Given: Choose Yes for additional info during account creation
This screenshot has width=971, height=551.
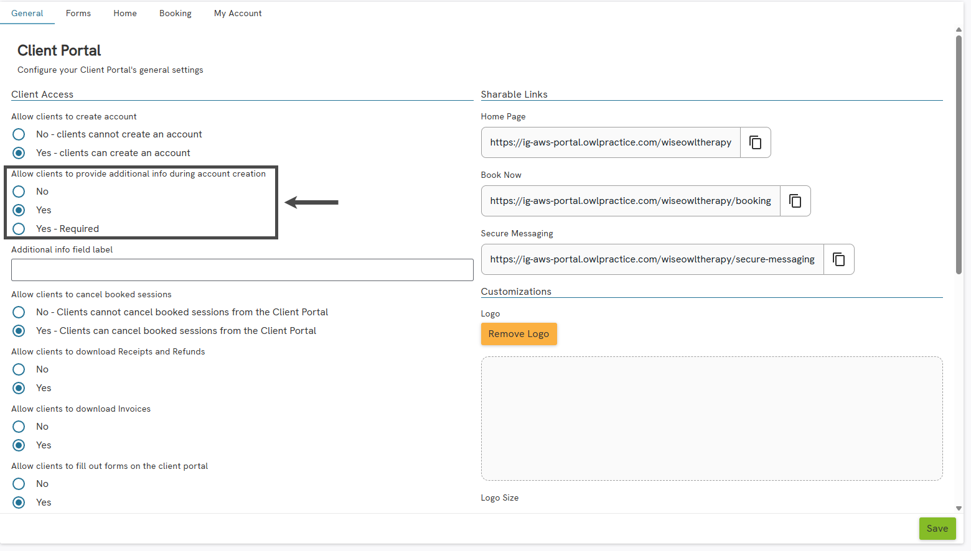Looking at the screenshot, I should [x=19, y=210].
